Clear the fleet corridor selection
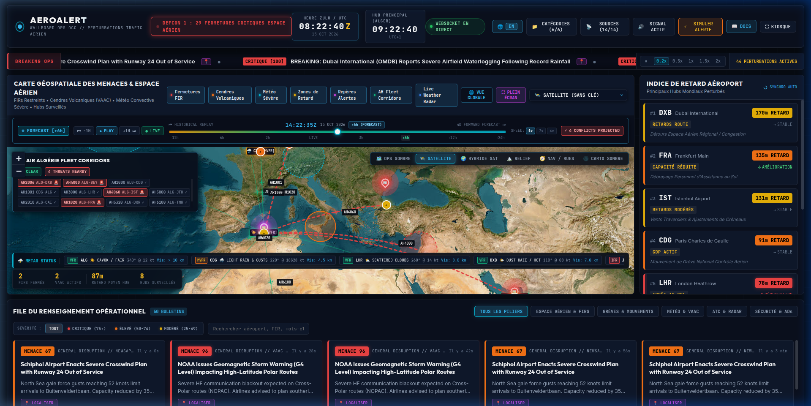 (x=32, y=172)
